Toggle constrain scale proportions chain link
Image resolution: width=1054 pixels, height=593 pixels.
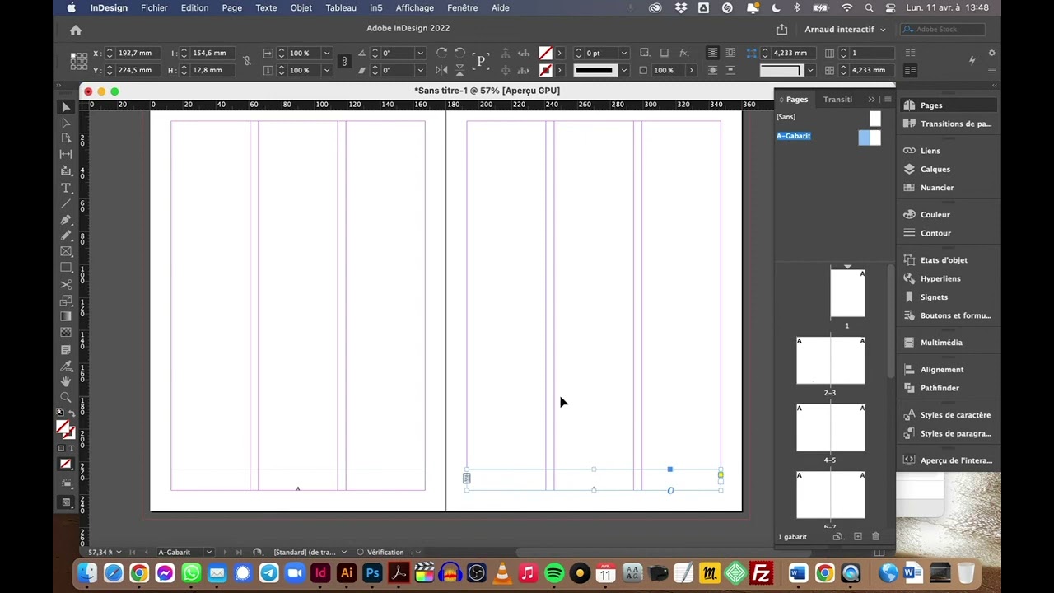point(344,61)
